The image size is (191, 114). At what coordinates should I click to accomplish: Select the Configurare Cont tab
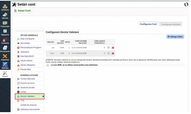click(148, 24)
